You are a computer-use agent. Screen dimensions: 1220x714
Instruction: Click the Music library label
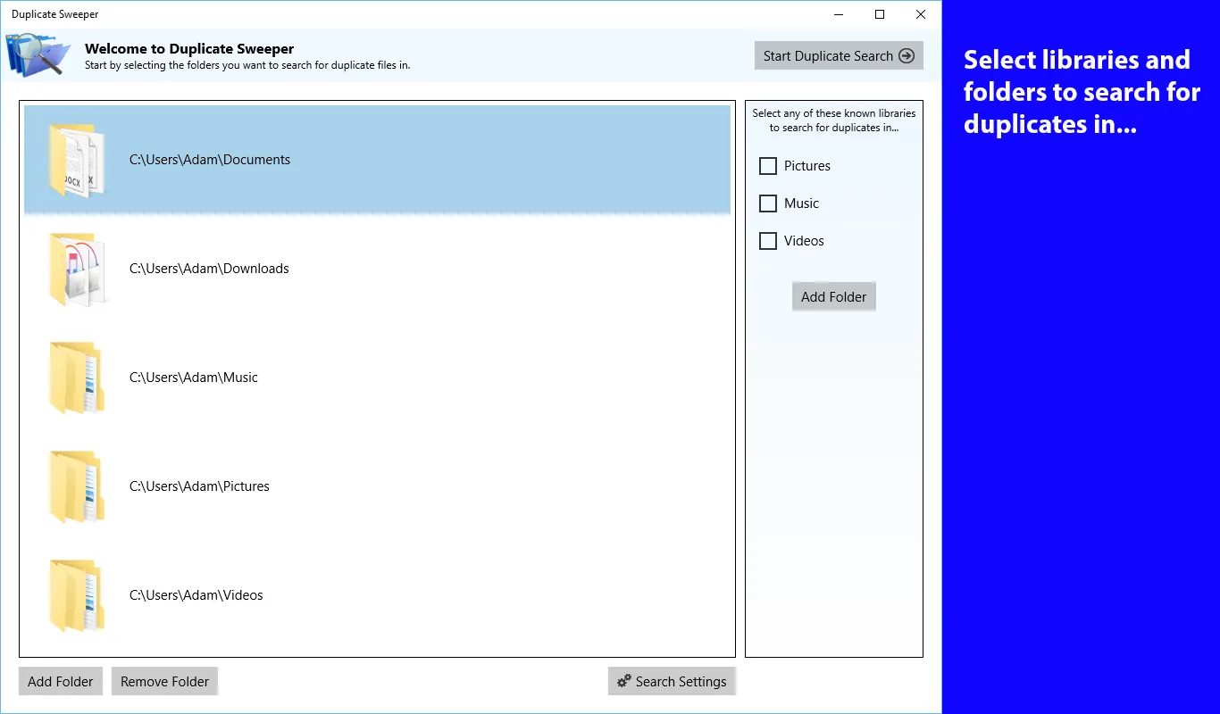801,203
